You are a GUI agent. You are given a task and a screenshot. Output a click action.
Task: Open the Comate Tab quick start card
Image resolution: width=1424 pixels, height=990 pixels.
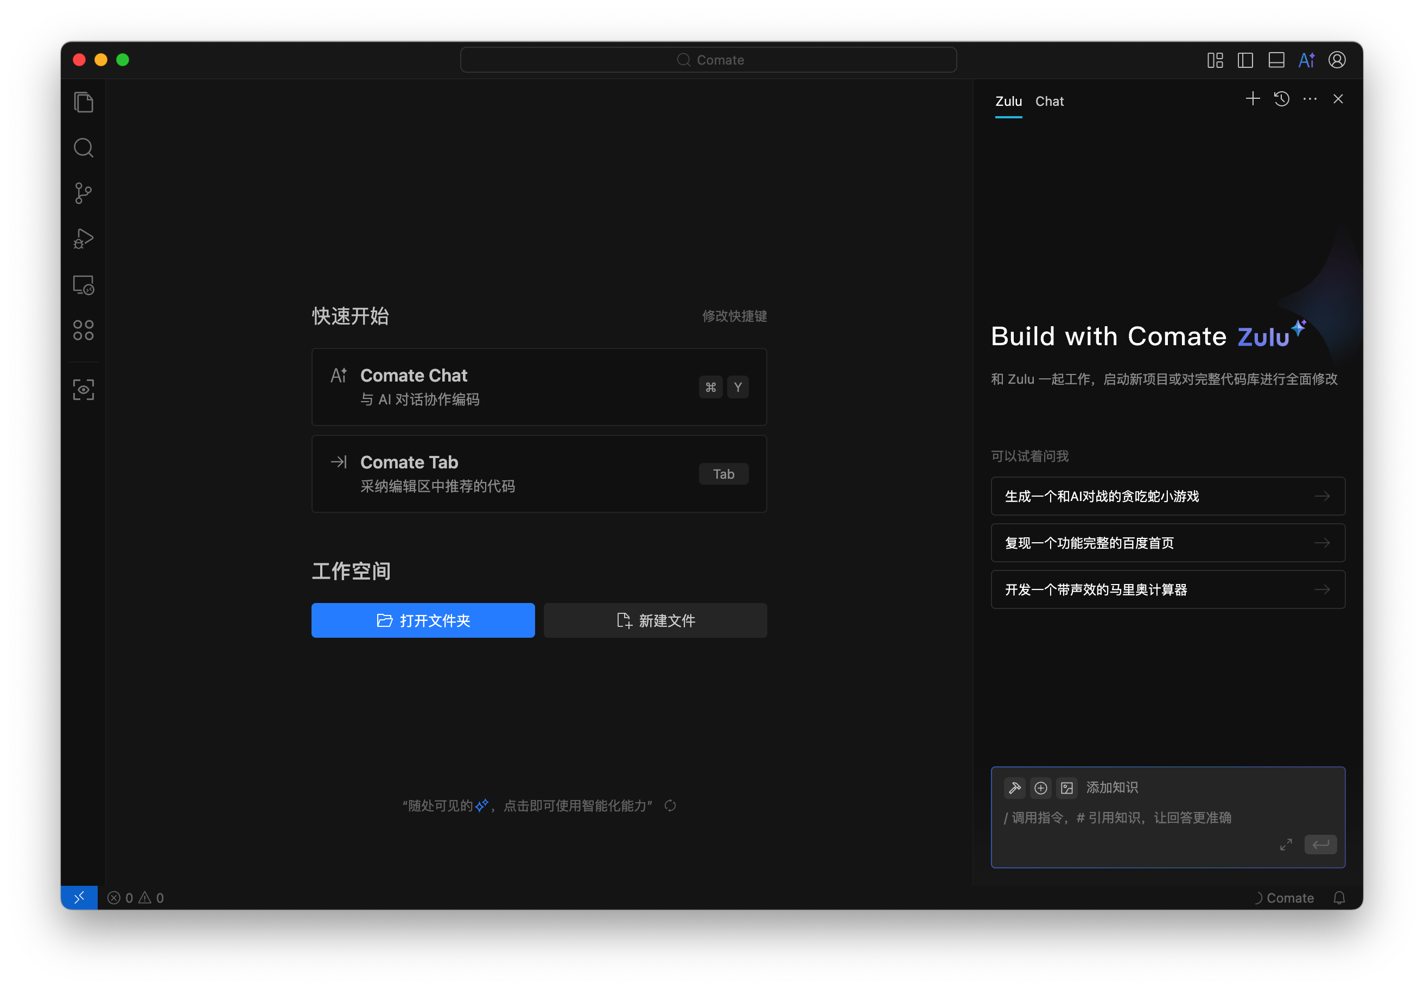coord(539,474)
